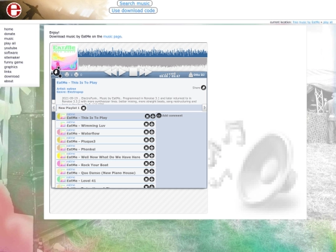
Task: Remove Pluque3 from playlist
Action: point(146,140)
